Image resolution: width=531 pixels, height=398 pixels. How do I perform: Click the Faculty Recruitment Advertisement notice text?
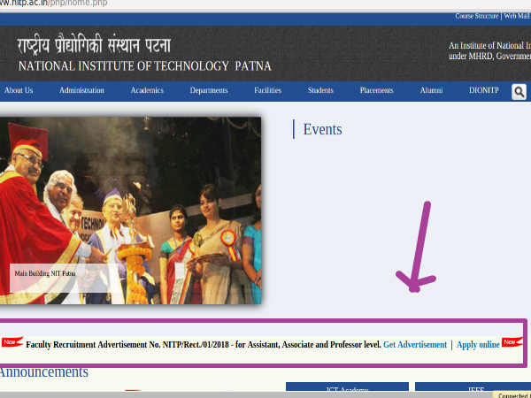204,345
